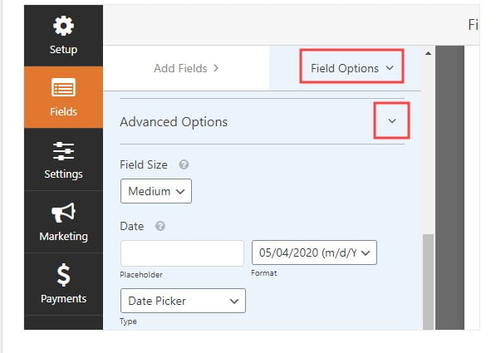Switch to the Add Fields tab
Image resolution: width=496 pixels, height=353 pixels.
[x=186, y=68]
